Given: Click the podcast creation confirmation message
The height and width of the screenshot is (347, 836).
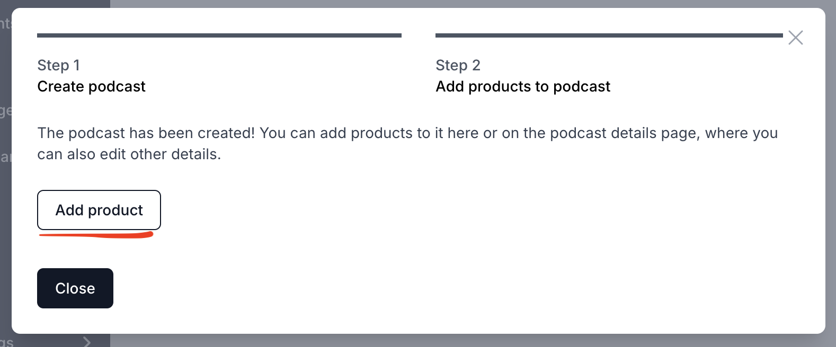Looking at the screenshot, I should [x=407, y=143].
